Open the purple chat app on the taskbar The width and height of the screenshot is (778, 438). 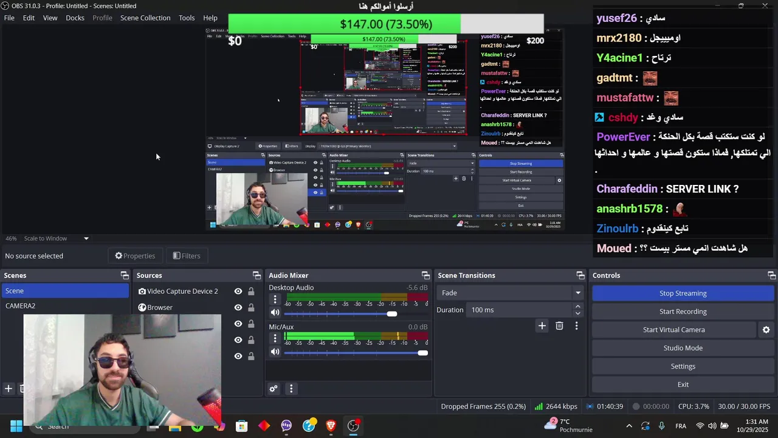[x=286, y=426]
